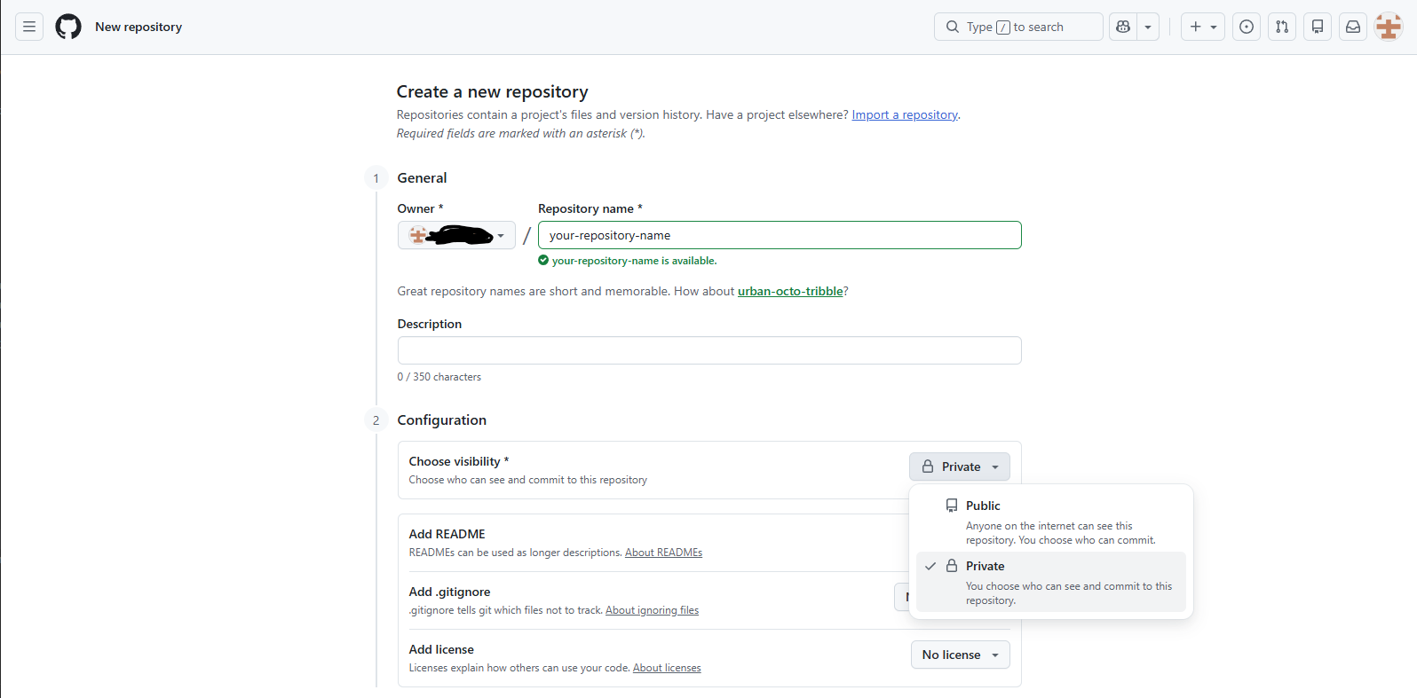
Task: Follow the Import a repository link
Action: tap(905, 114)
